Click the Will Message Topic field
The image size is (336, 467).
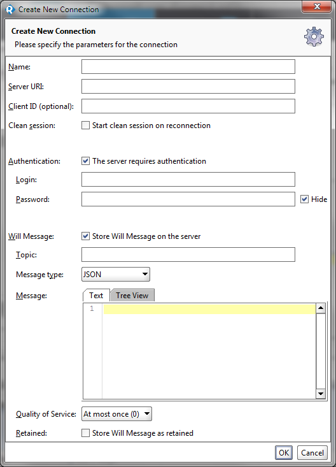(188, 255)
